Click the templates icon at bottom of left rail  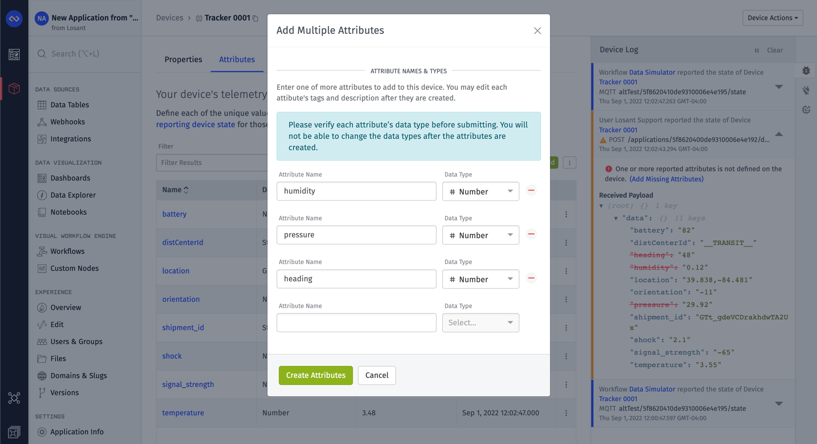(14, 432)
